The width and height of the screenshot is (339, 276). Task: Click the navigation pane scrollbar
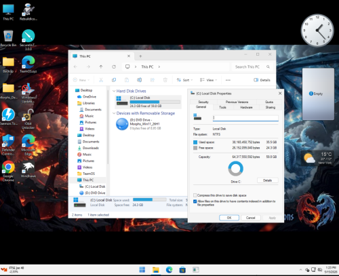108,127
